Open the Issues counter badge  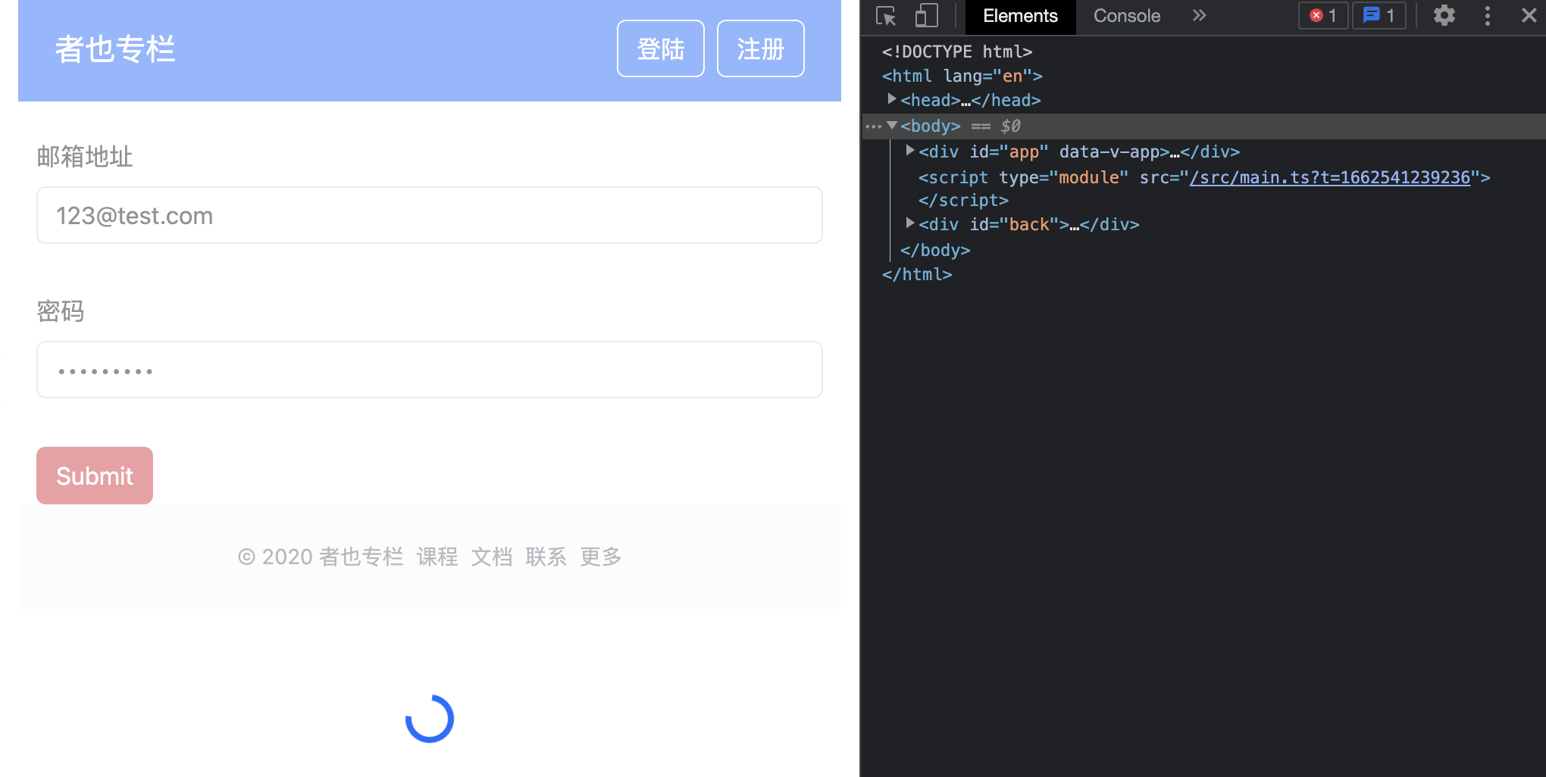[1378, 15]
